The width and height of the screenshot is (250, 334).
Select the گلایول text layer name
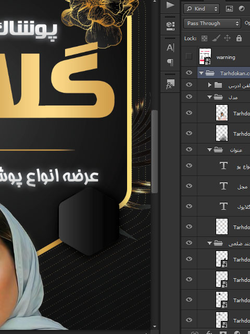[244, 207]
